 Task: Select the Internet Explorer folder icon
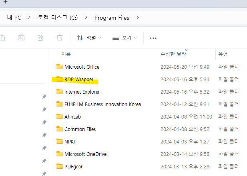tap(60, 92)
